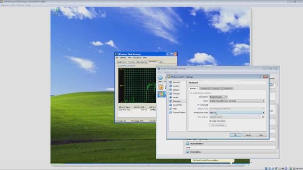Select first VM icon in VirtualBox Manager list
The height and width of the screenshot is (170, 303).
(161, 87)
